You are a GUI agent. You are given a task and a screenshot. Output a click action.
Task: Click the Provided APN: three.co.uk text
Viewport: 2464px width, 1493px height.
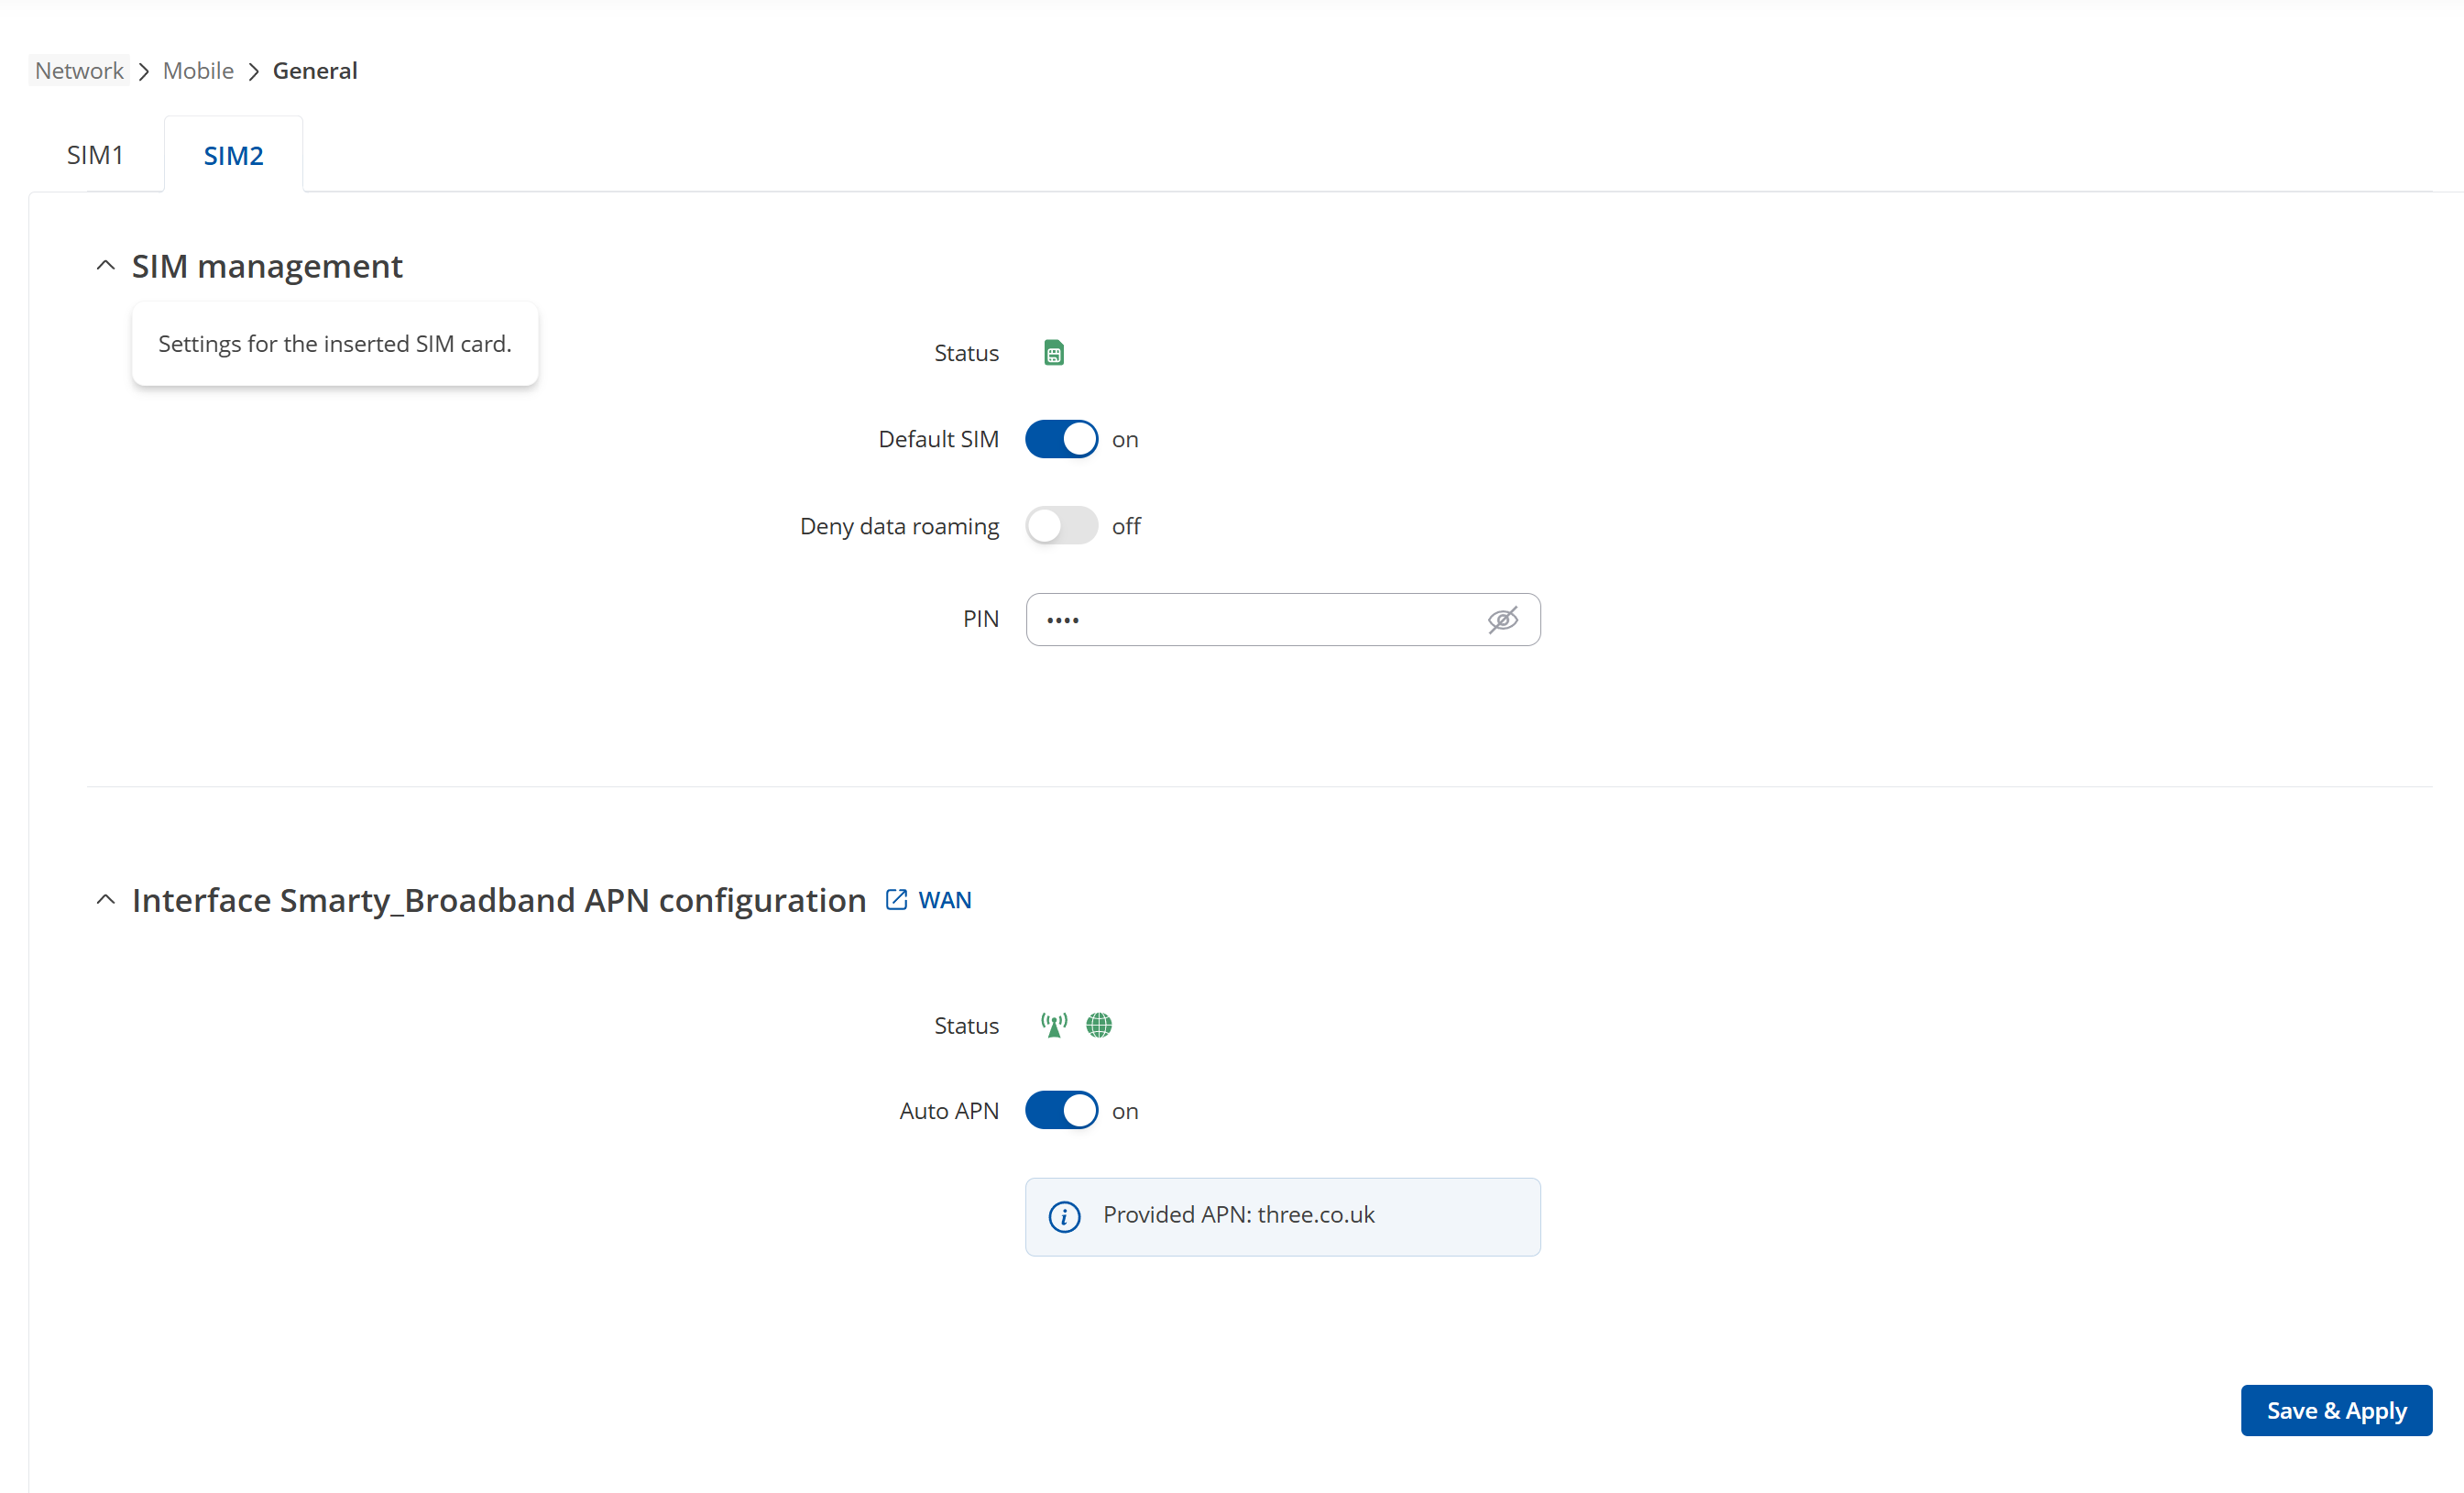[x=1238, y=1215]
